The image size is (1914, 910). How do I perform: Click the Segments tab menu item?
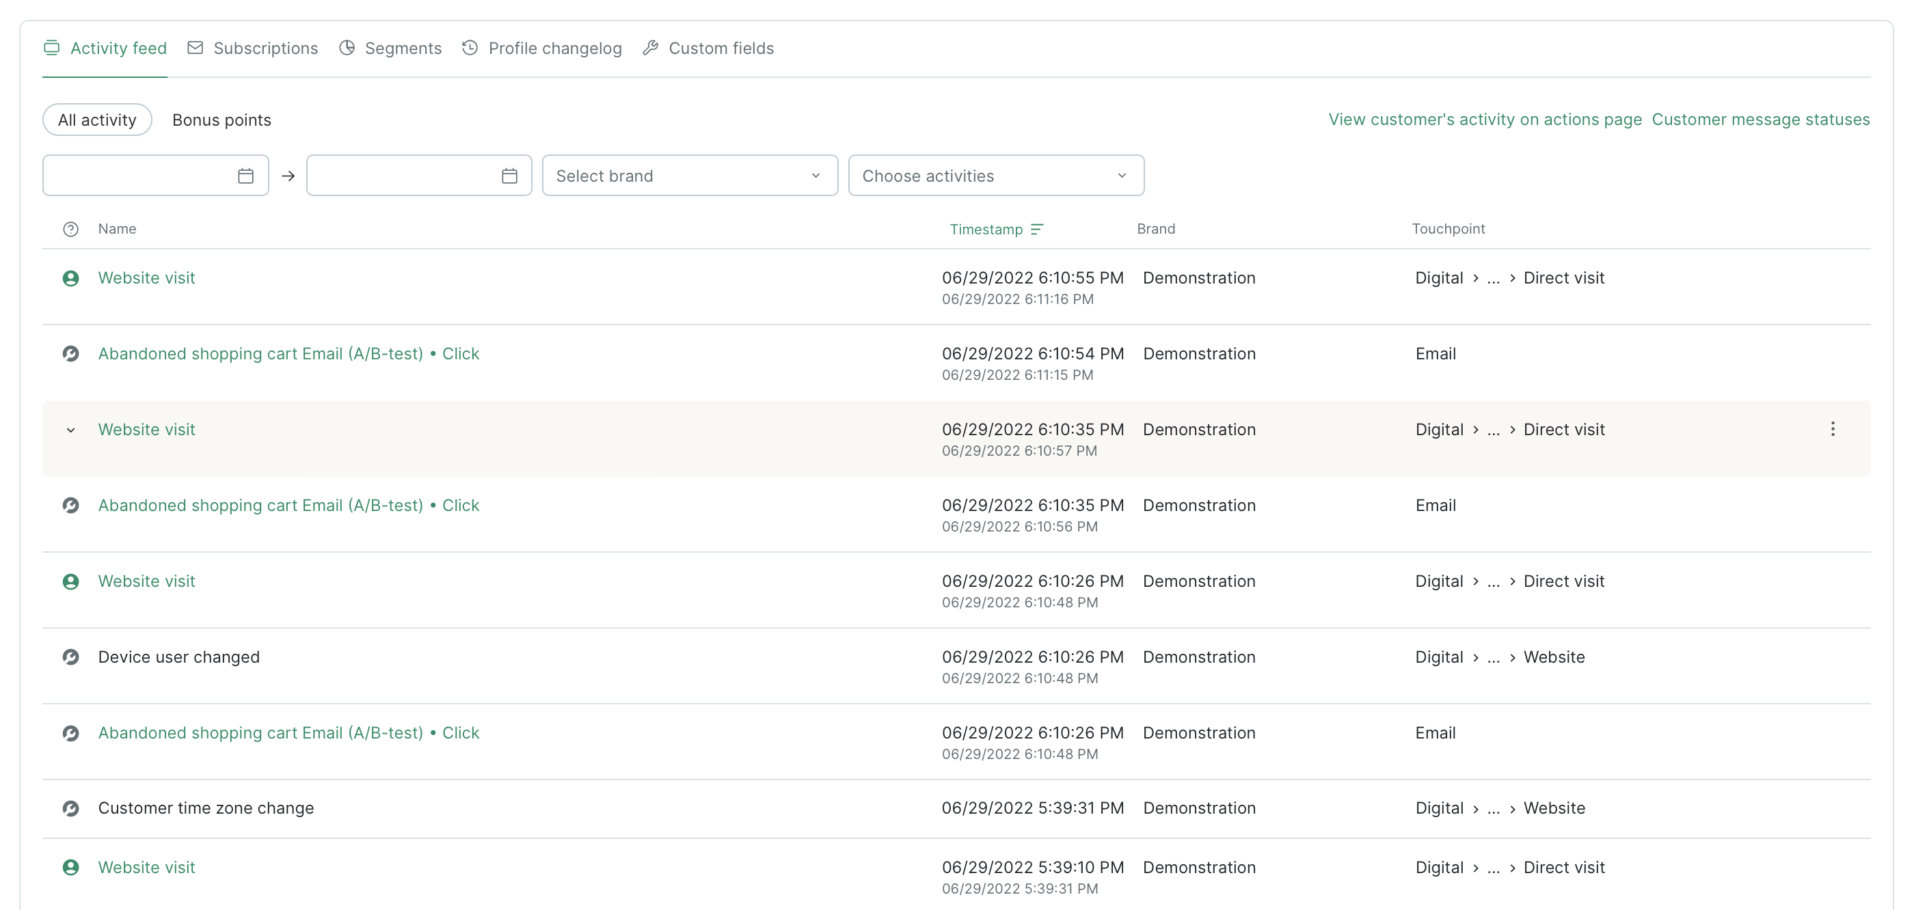(403, 48)
